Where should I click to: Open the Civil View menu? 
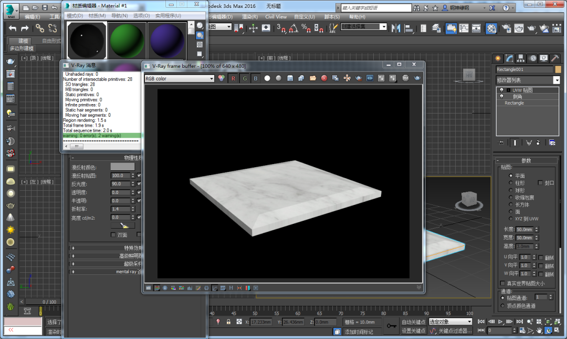276,17
